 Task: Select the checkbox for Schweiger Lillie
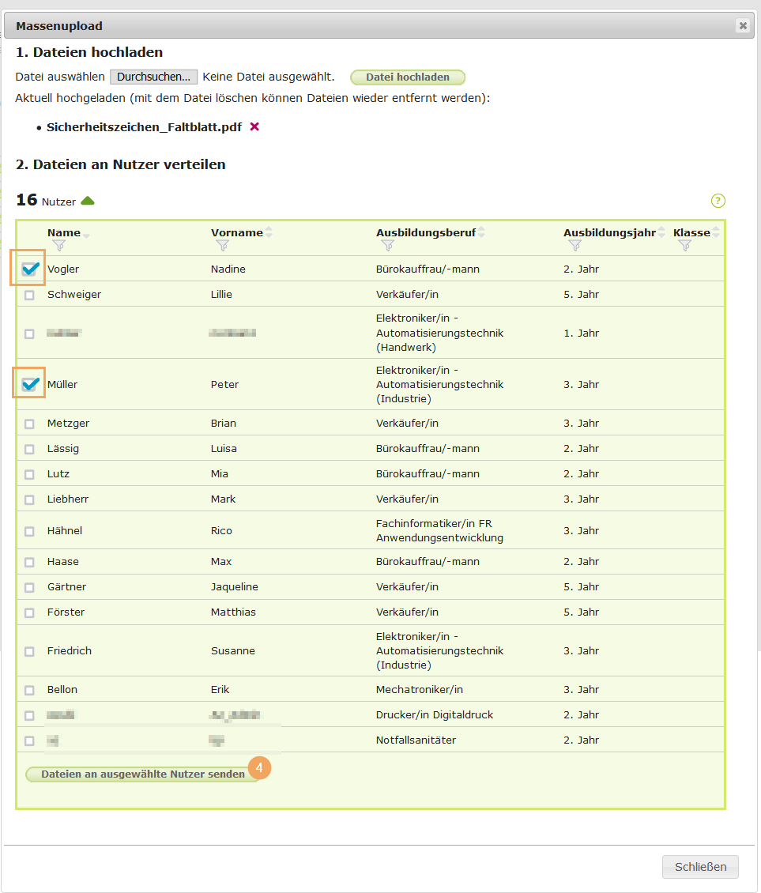(29, 295)
